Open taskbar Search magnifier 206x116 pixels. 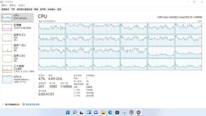click(75, 112)
